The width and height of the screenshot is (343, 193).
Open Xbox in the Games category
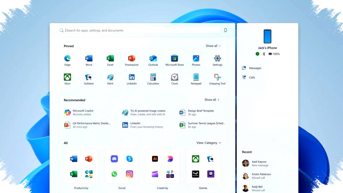coord(196,158)
